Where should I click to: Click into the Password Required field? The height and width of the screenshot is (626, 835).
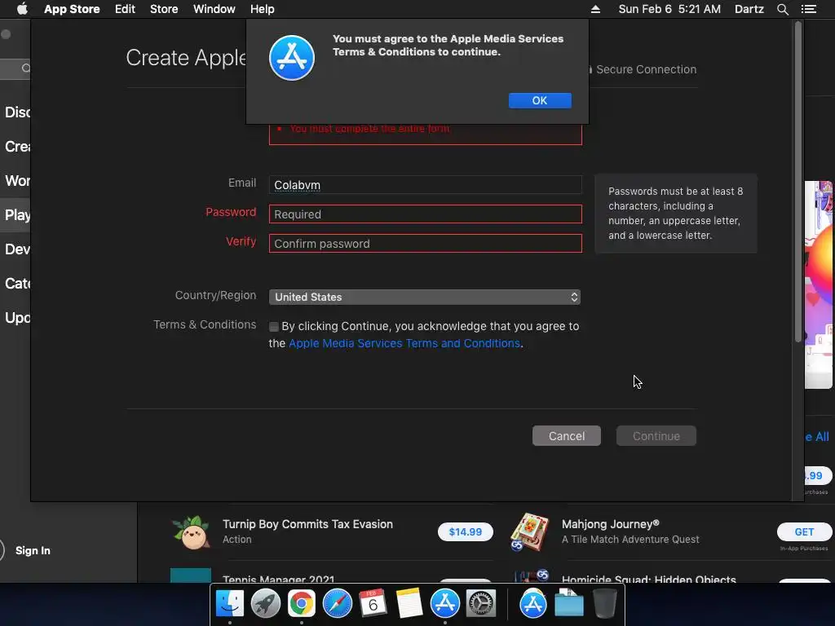click(425, 214)
